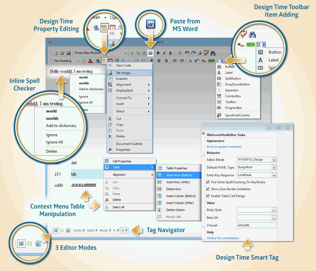Viewport: 316px width, 271px height.
Task: Click the Body Style ellipsis button
Action: point(274,210)
